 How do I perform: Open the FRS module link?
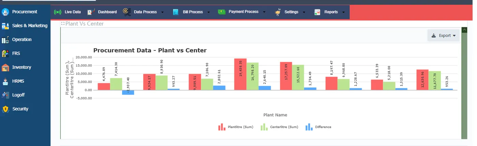pos(16,54)
